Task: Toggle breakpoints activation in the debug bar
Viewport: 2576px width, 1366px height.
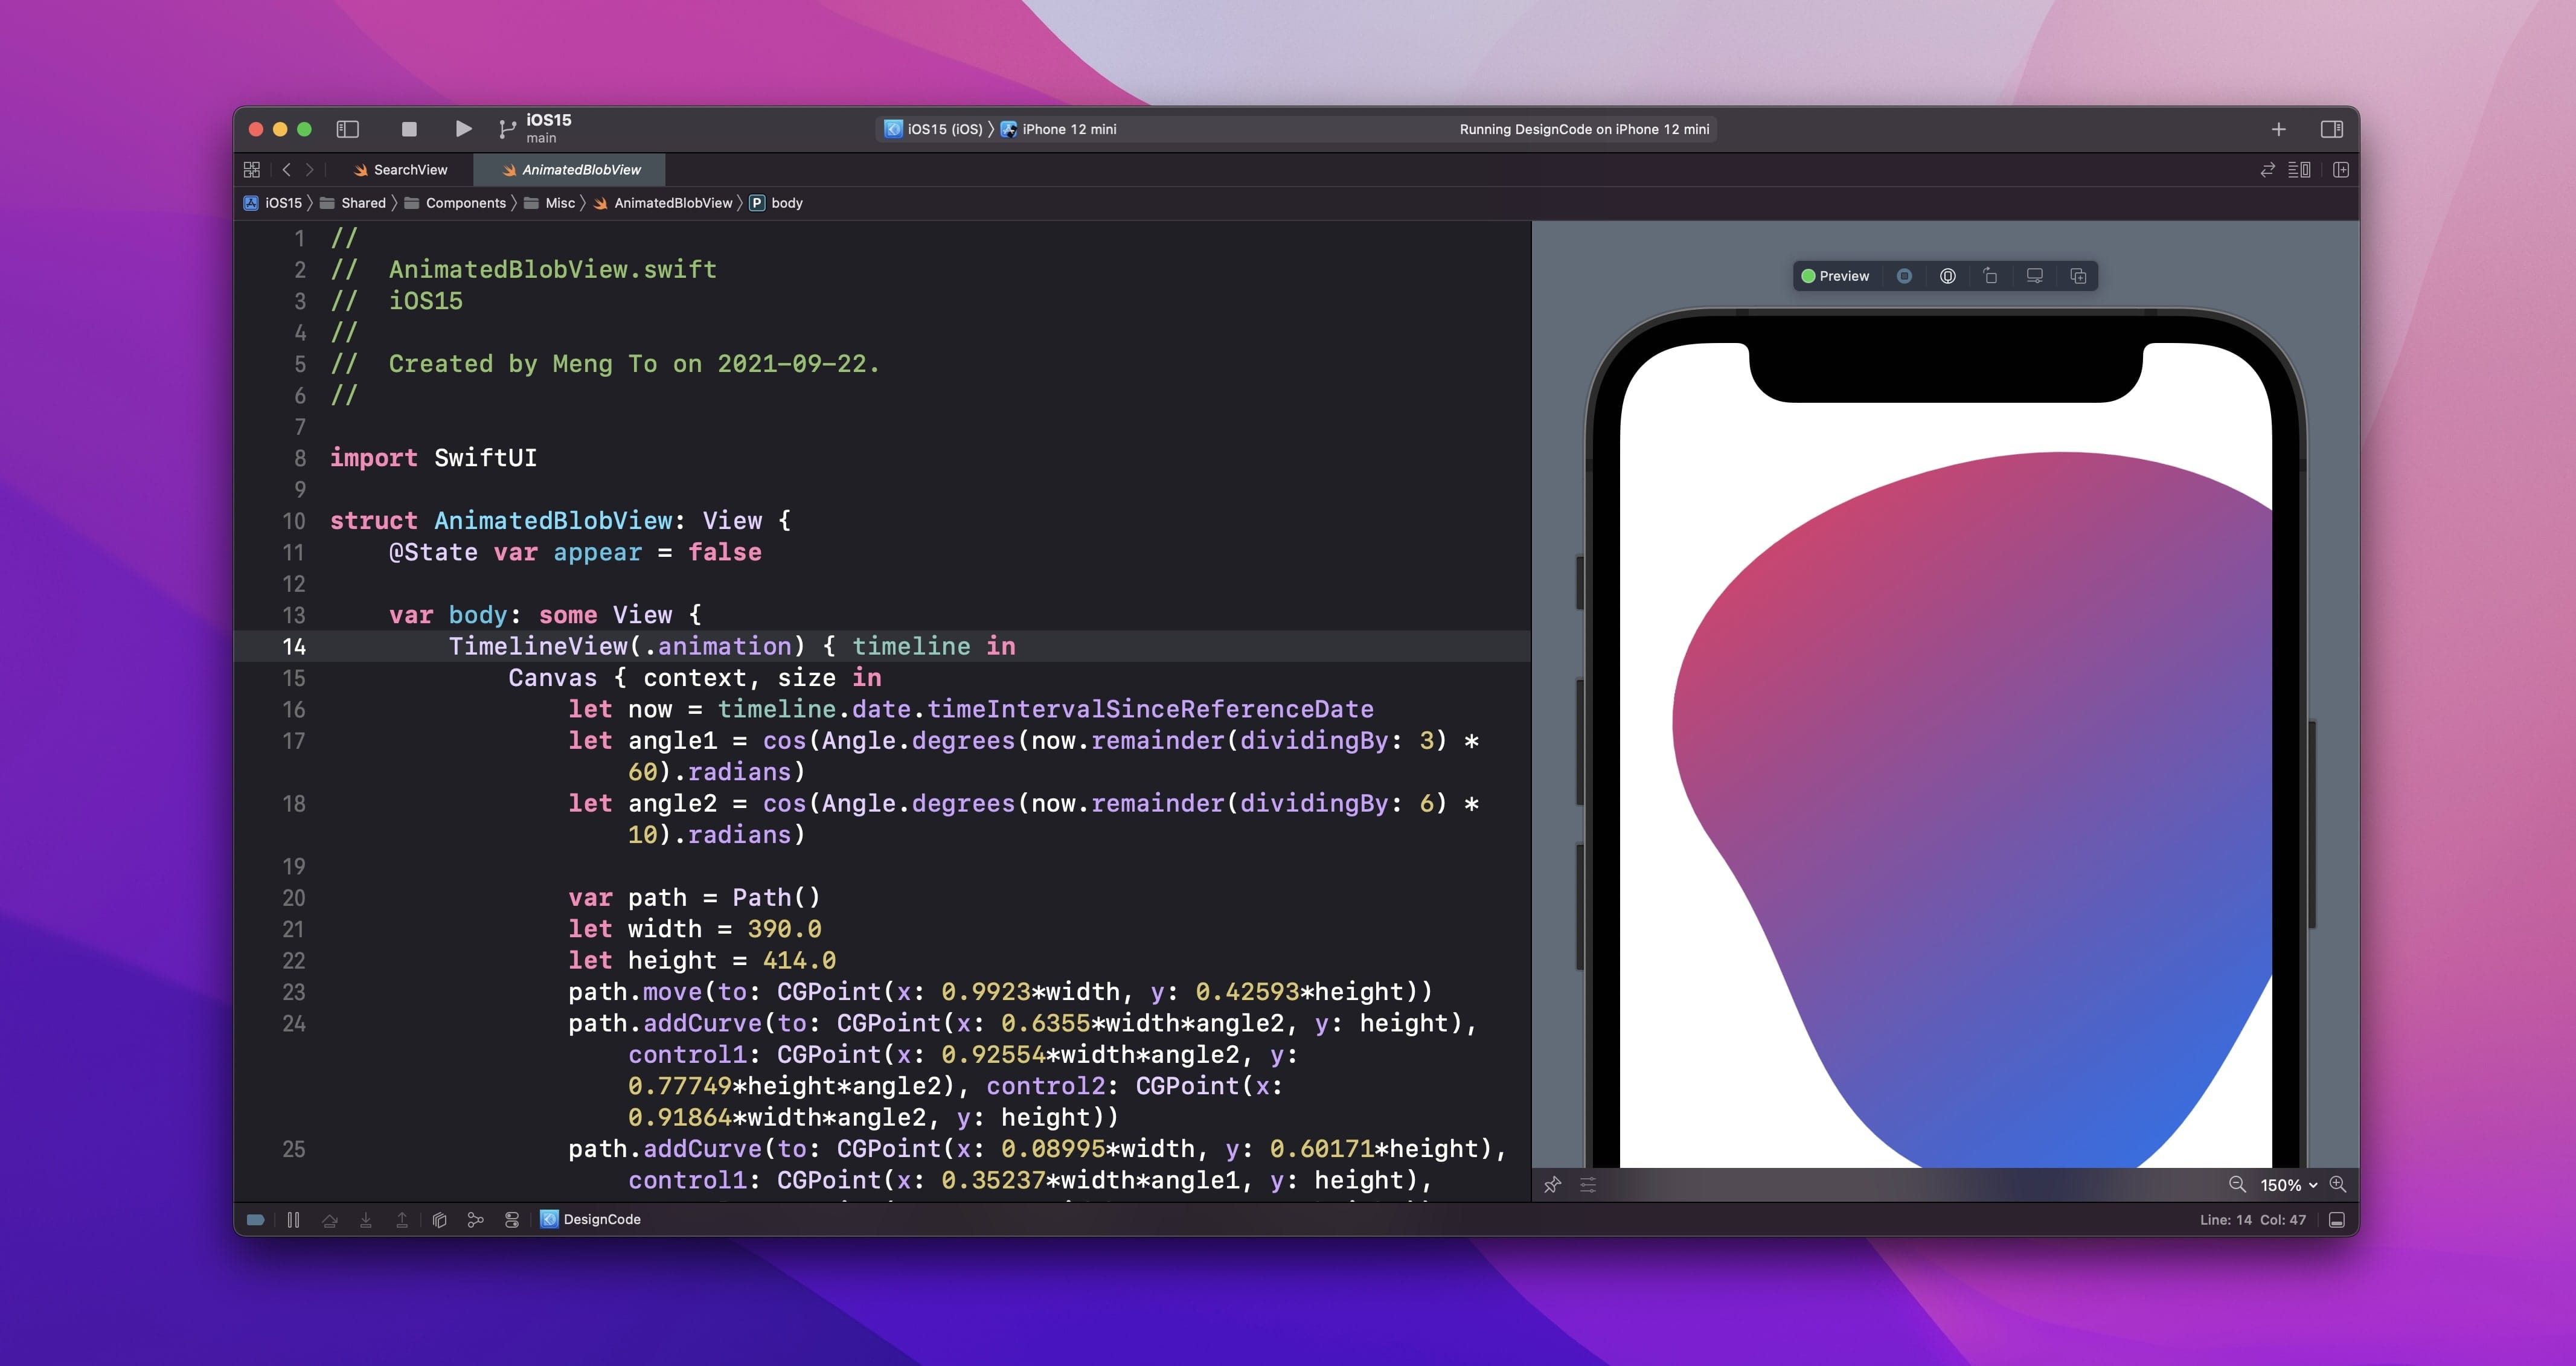Action: click(255, 1219)
